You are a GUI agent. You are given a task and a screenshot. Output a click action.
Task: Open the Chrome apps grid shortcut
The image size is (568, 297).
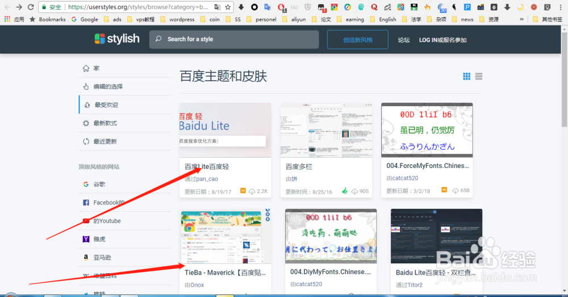(7, 19)
